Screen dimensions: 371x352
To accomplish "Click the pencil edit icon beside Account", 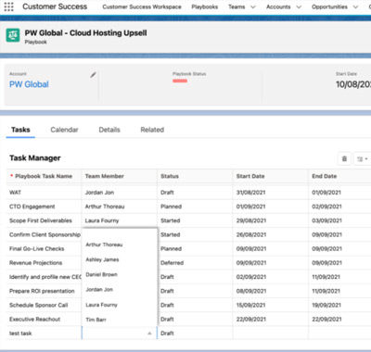I will point(93,75).
